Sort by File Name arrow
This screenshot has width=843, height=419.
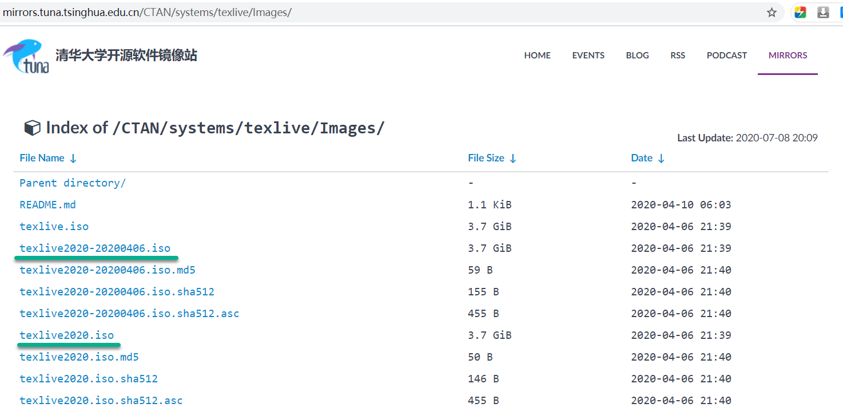pyautogui.click(x=73, y=159)
